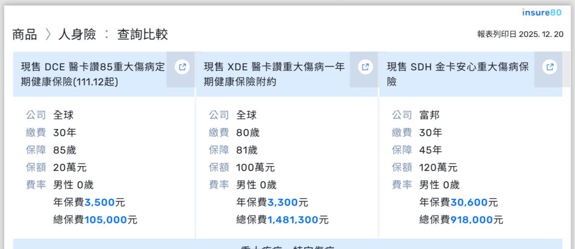
Task: Click the 1,481,300 total premium value
Action: click(293, 220)
